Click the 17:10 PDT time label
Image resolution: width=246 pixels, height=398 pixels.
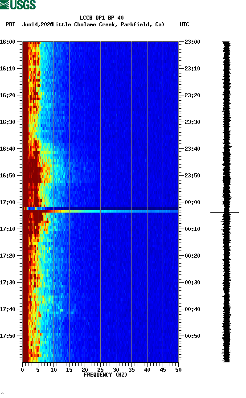[8, 229]
